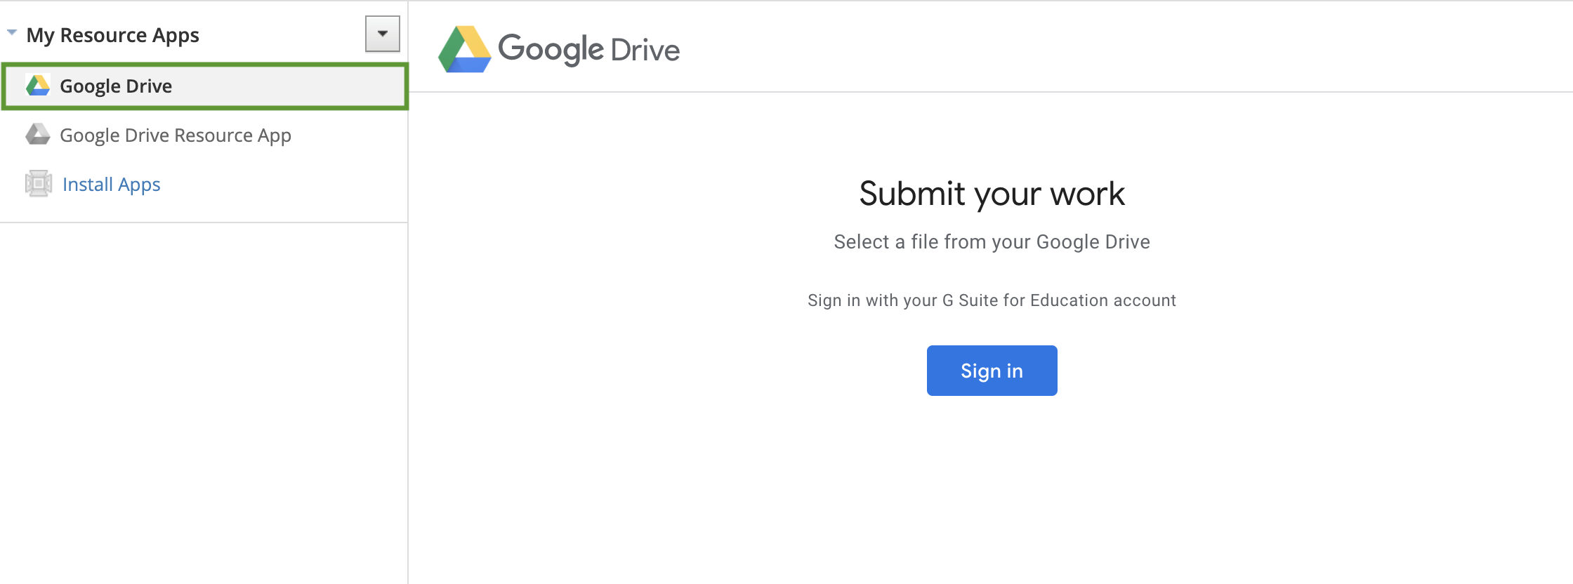Viewport: 1573px width, 584px height.
Task: Follow the Install Apps link
Action: pos(112,185)
